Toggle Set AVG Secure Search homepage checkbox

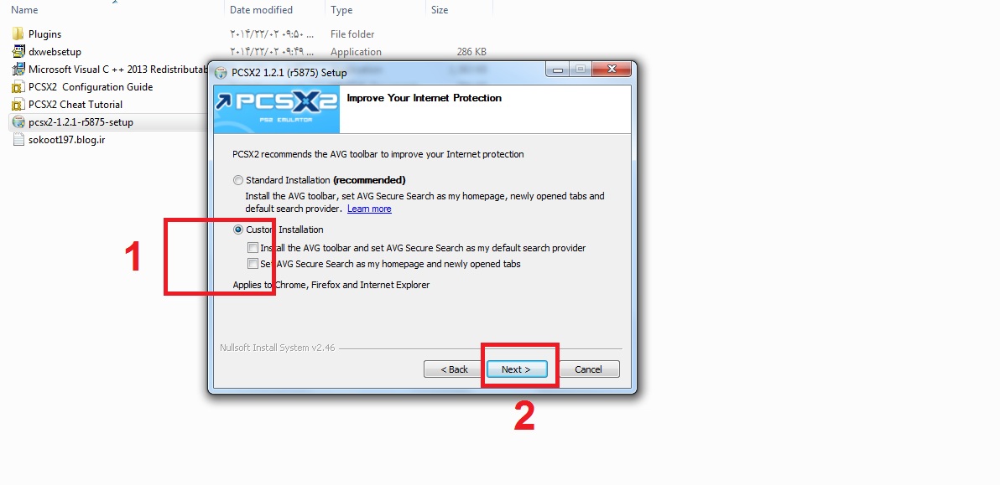(253, 264)
